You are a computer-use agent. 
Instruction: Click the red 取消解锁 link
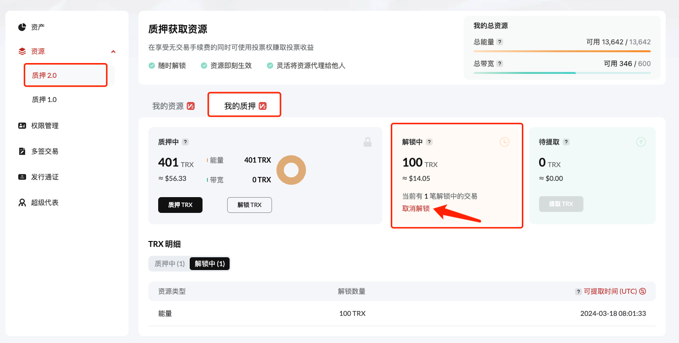416,208
